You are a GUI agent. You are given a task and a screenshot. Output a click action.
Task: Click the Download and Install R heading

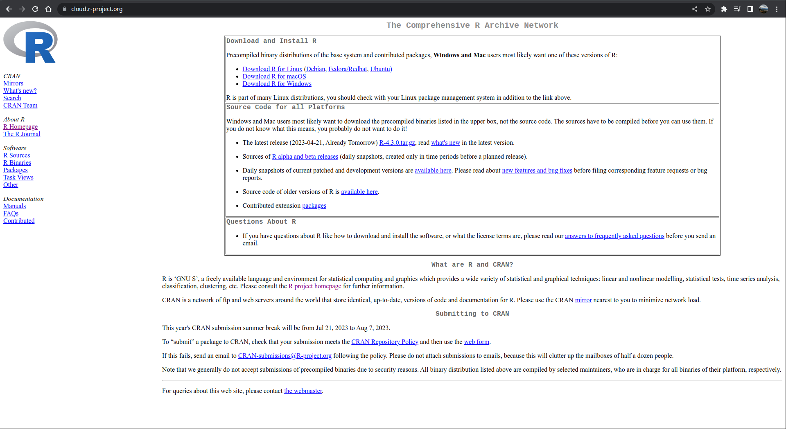(x=271, y=41)
